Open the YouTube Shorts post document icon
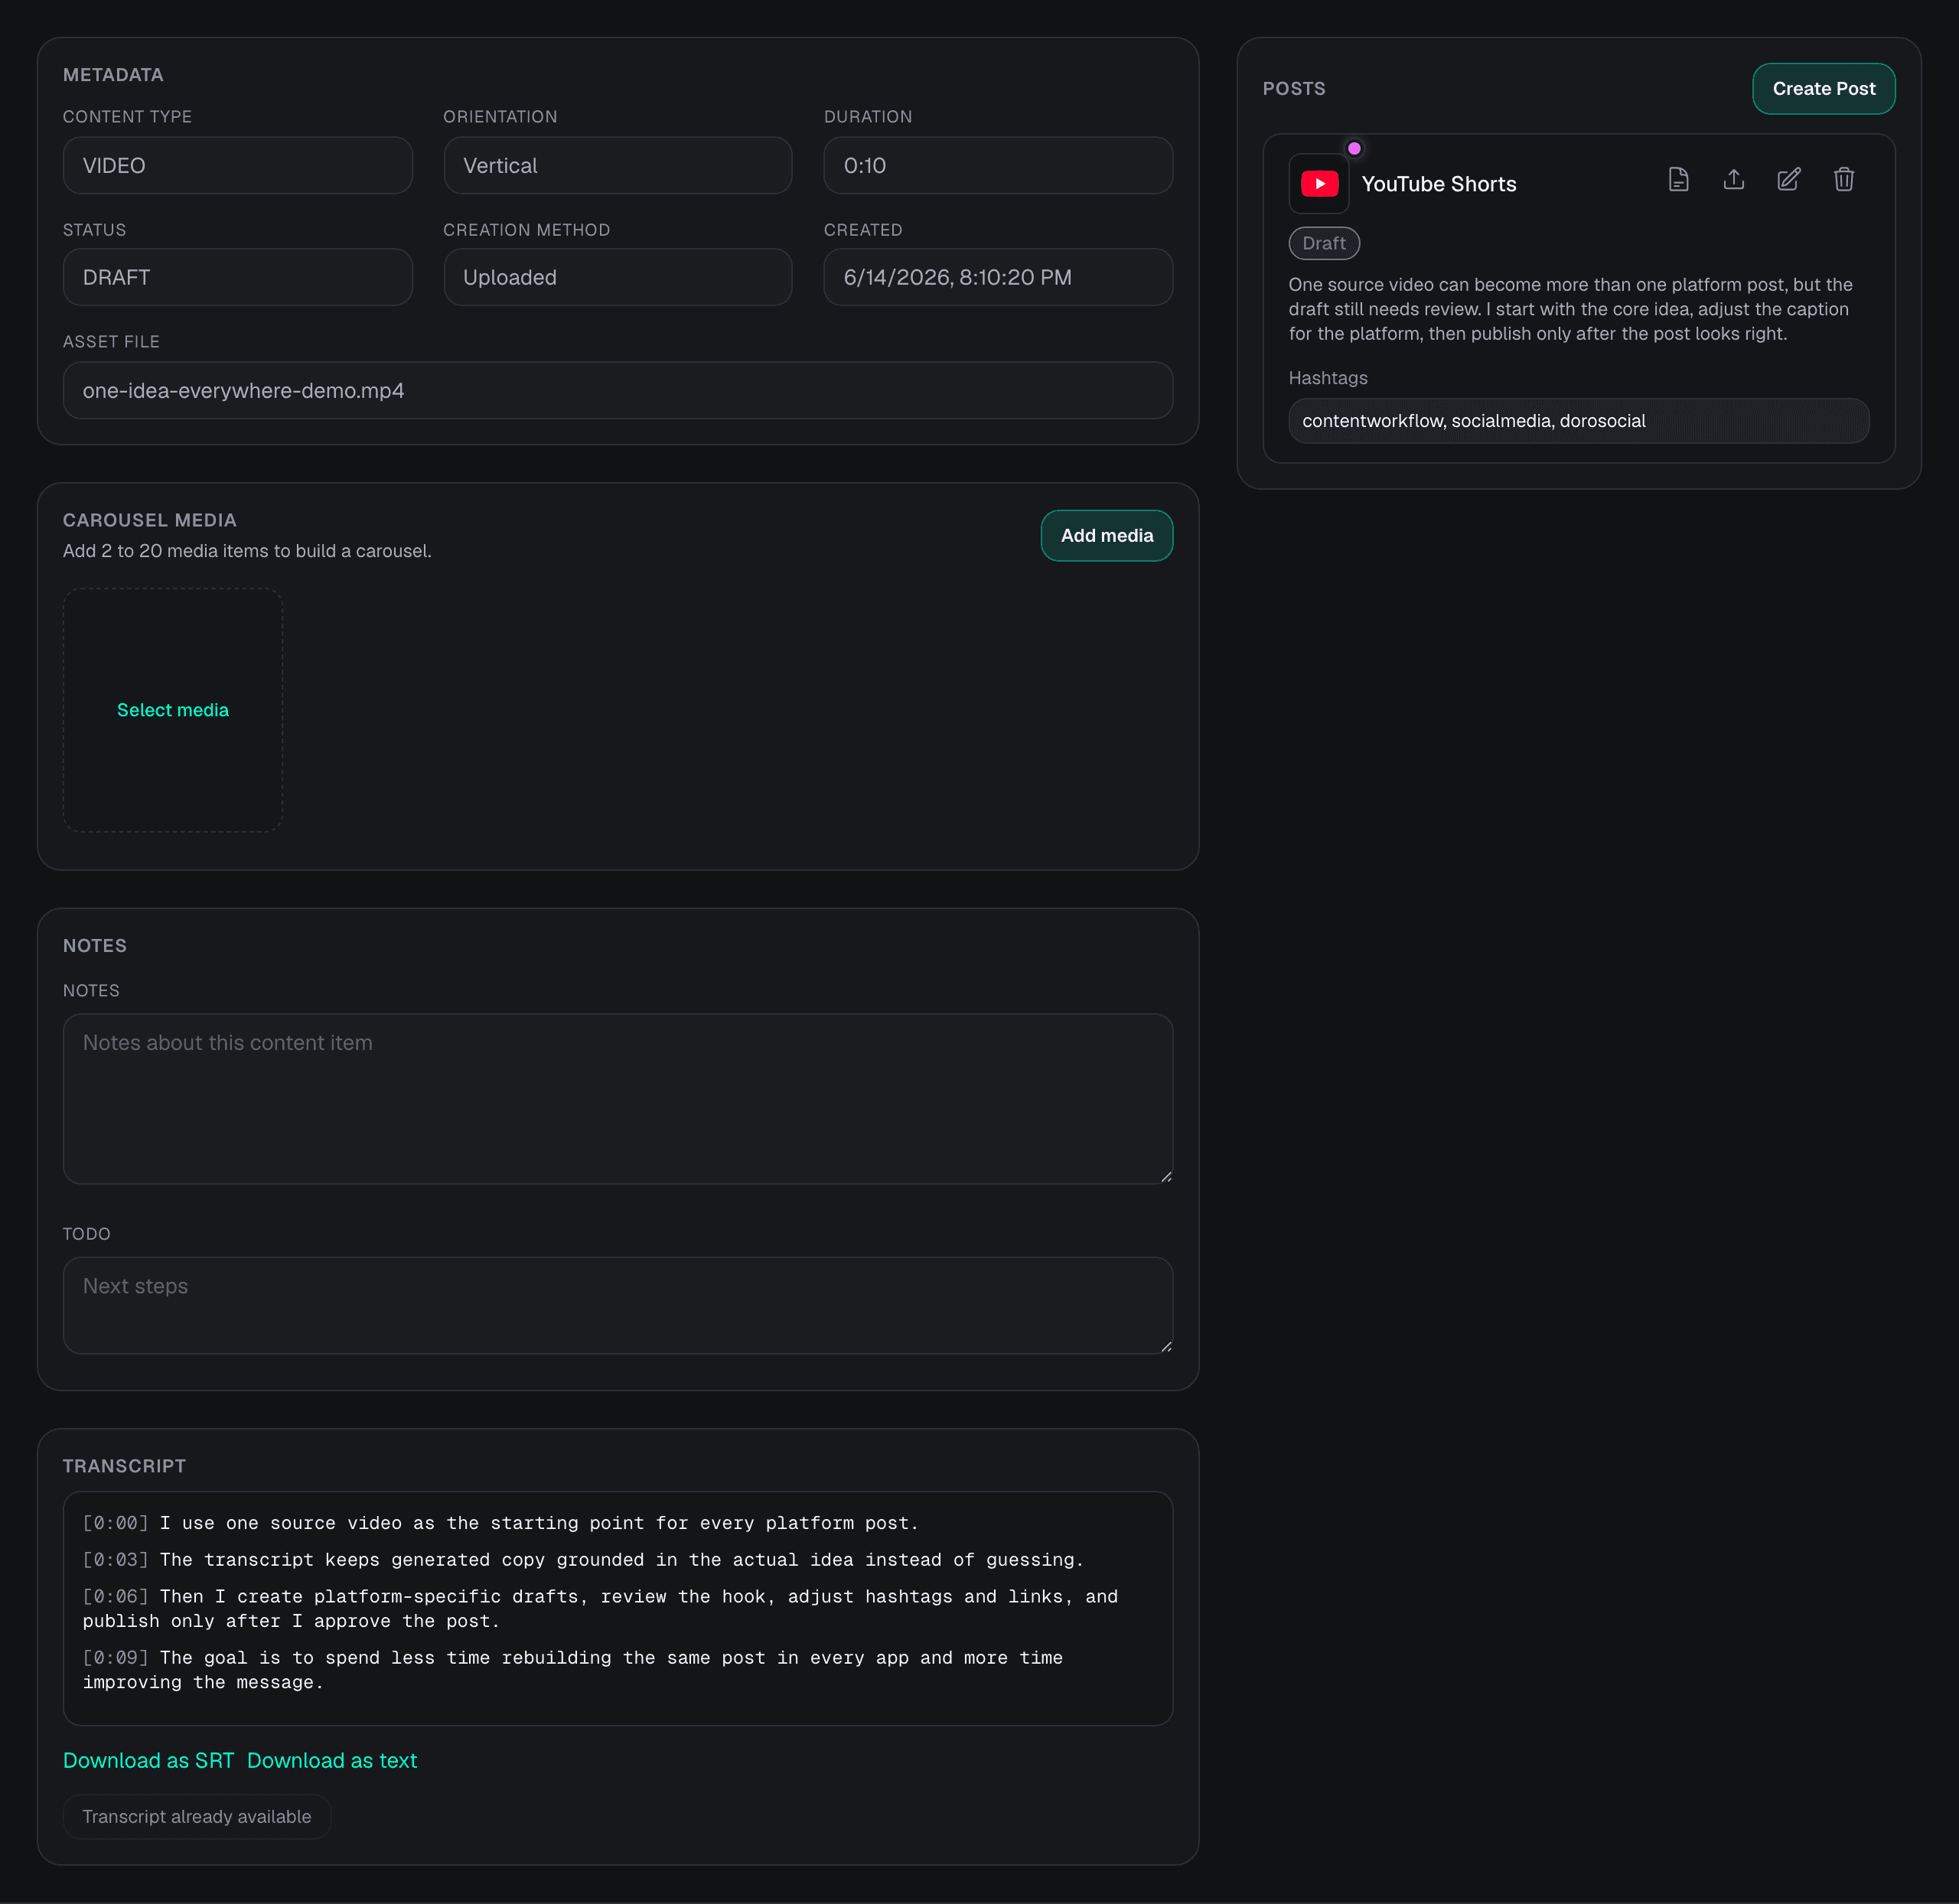Viewport: 1959px width, 1904px height. click(1678, 180)
